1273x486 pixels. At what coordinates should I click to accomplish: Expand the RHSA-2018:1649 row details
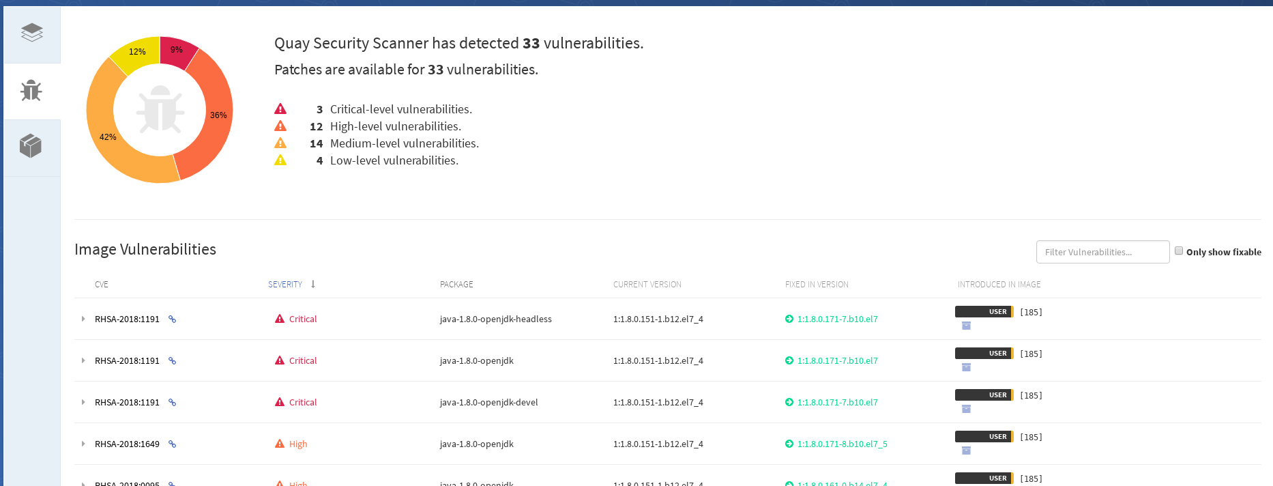coord(83,444)
